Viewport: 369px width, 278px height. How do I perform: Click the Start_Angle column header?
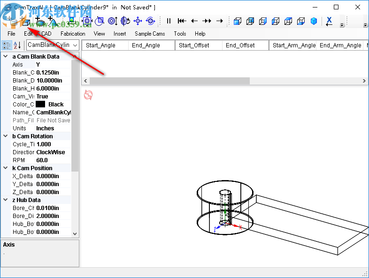point(104,45)
